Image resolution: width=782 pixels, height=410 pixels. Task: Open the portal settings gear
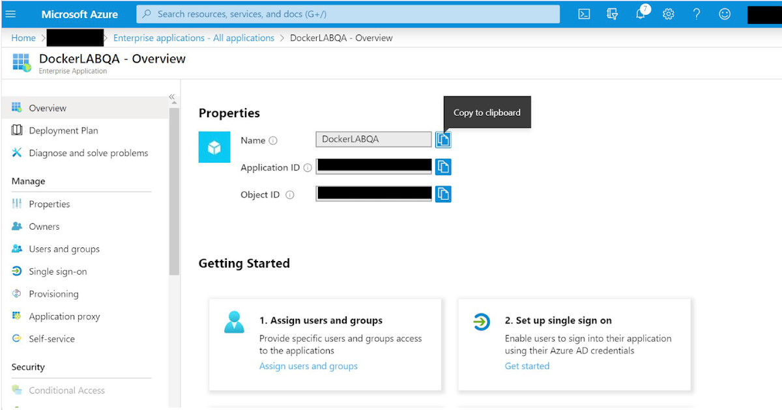coord(668,14)
